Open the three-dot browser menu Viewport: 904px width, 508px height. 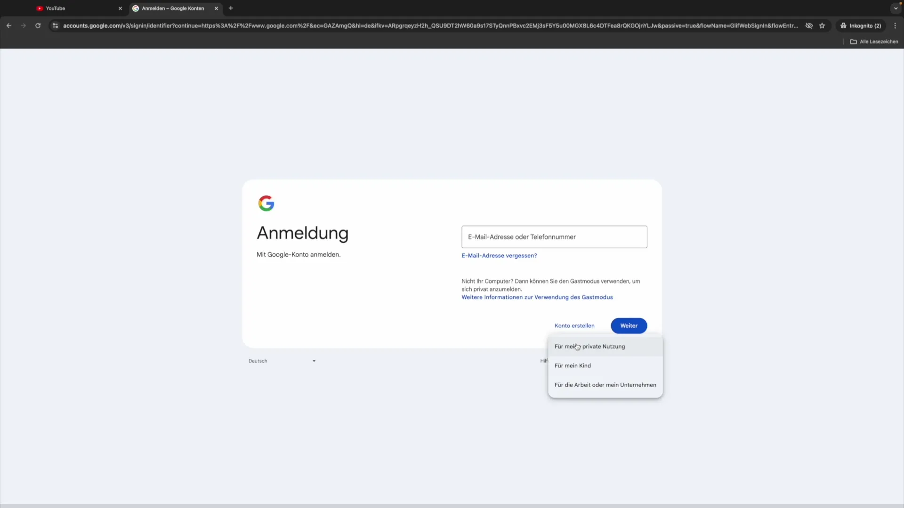pyautogui.click(x=896, y=25)
